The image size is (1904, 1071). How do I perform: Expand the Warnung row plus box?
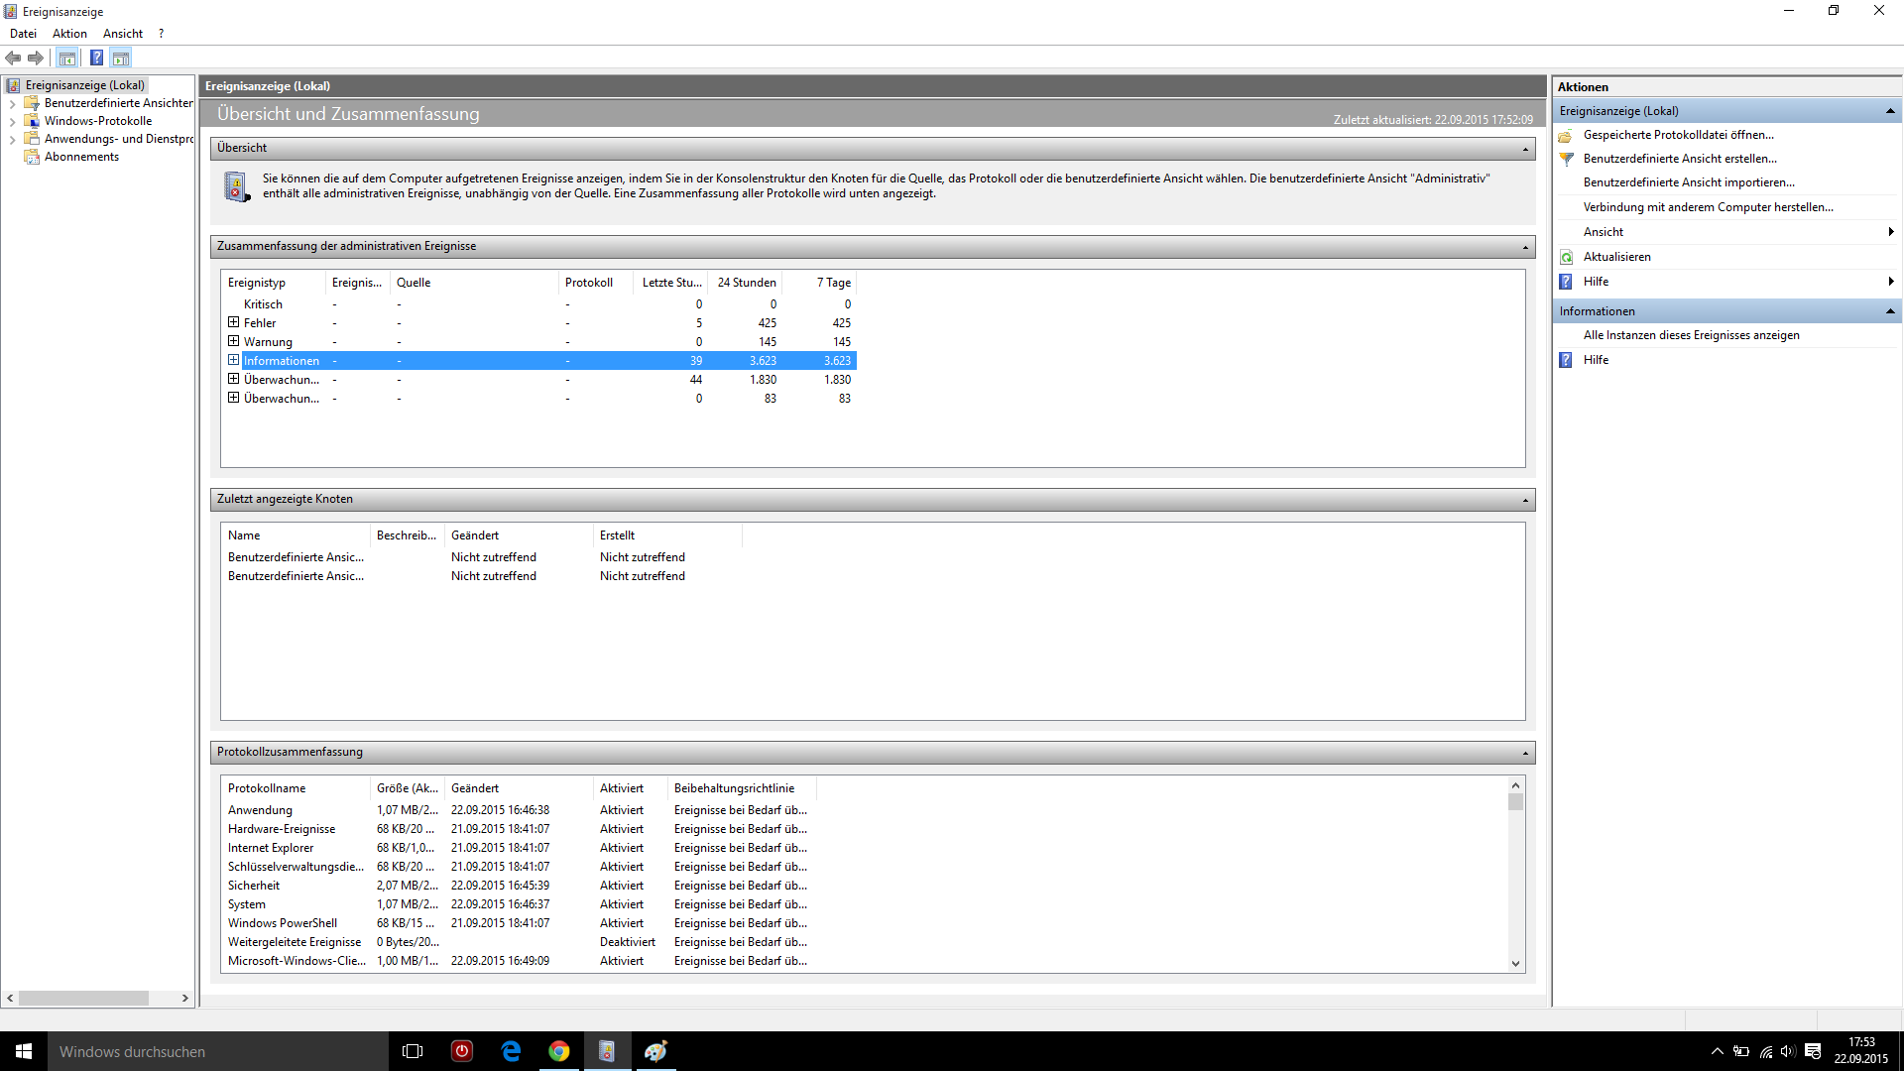point(234,341)
